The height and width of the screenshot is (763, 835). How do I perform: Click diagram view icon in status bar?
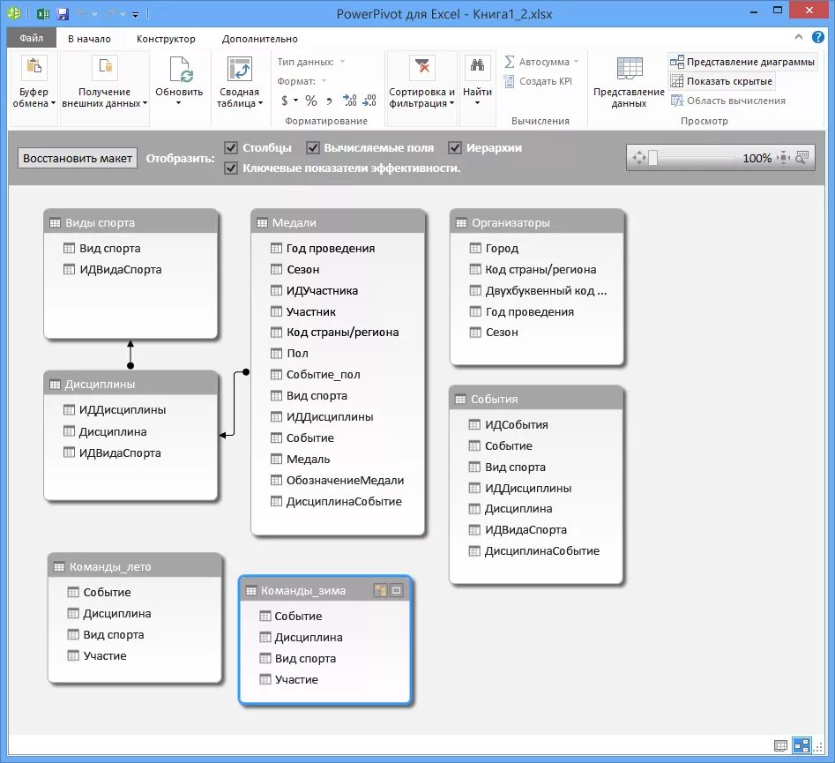(x=801, y=744)
